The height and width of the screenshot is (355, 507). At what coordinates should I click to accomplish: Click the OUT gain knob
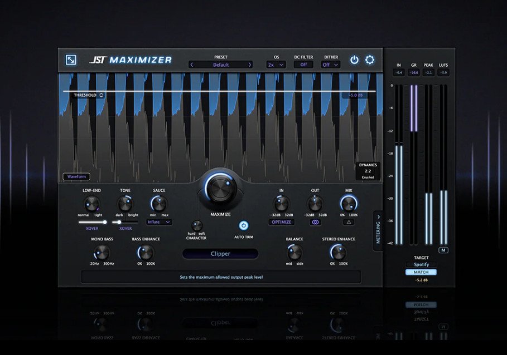pos(315,204)
